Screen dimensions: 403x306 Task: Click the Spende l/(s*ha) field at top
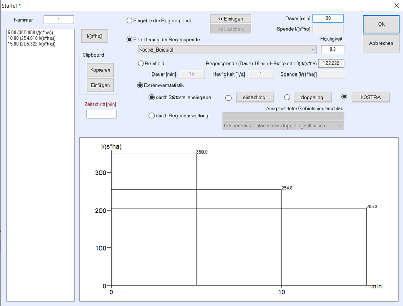(x=328, y=29)
